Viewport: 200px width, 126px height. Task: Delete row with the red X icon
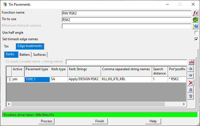click(x=191, y=83)
